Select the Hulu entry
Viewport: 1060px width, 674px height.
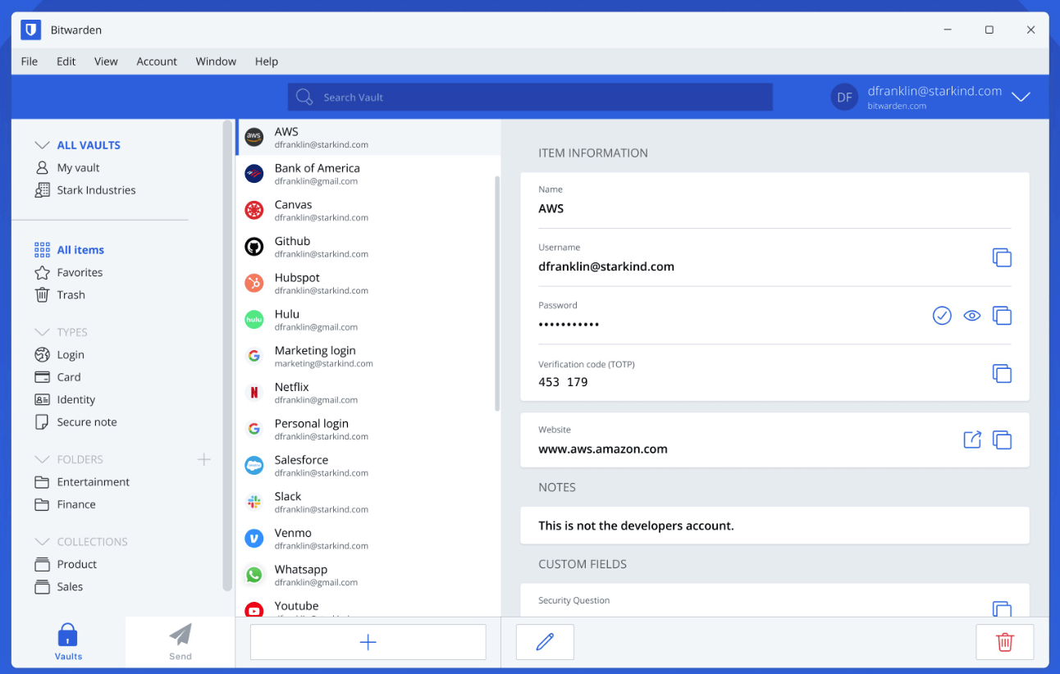[366, 319]
